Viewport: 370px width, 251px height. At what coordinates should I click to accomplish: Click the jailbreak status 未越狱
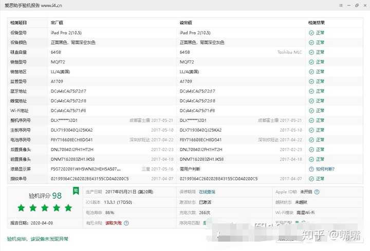(x=301, y=202)
